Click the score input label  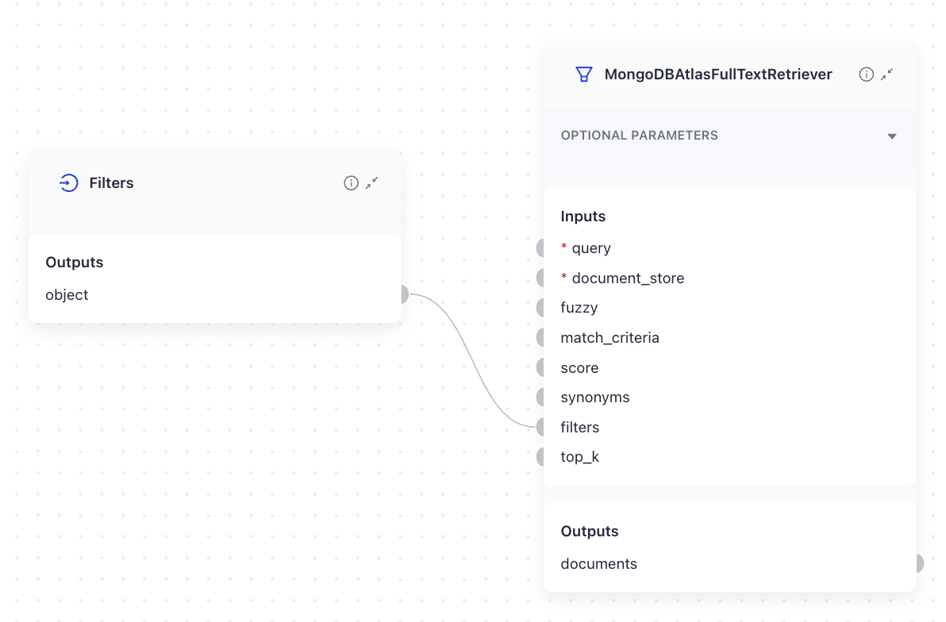point(580,368)
